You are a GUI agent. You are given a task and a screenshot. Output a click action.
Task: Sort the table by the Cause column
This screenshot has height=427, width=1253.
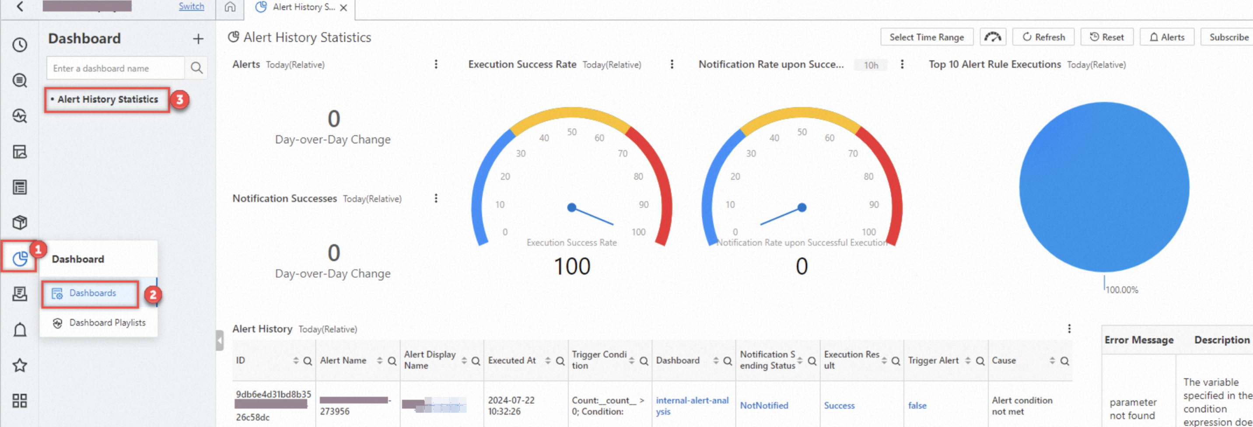[x=1052, y=360]
